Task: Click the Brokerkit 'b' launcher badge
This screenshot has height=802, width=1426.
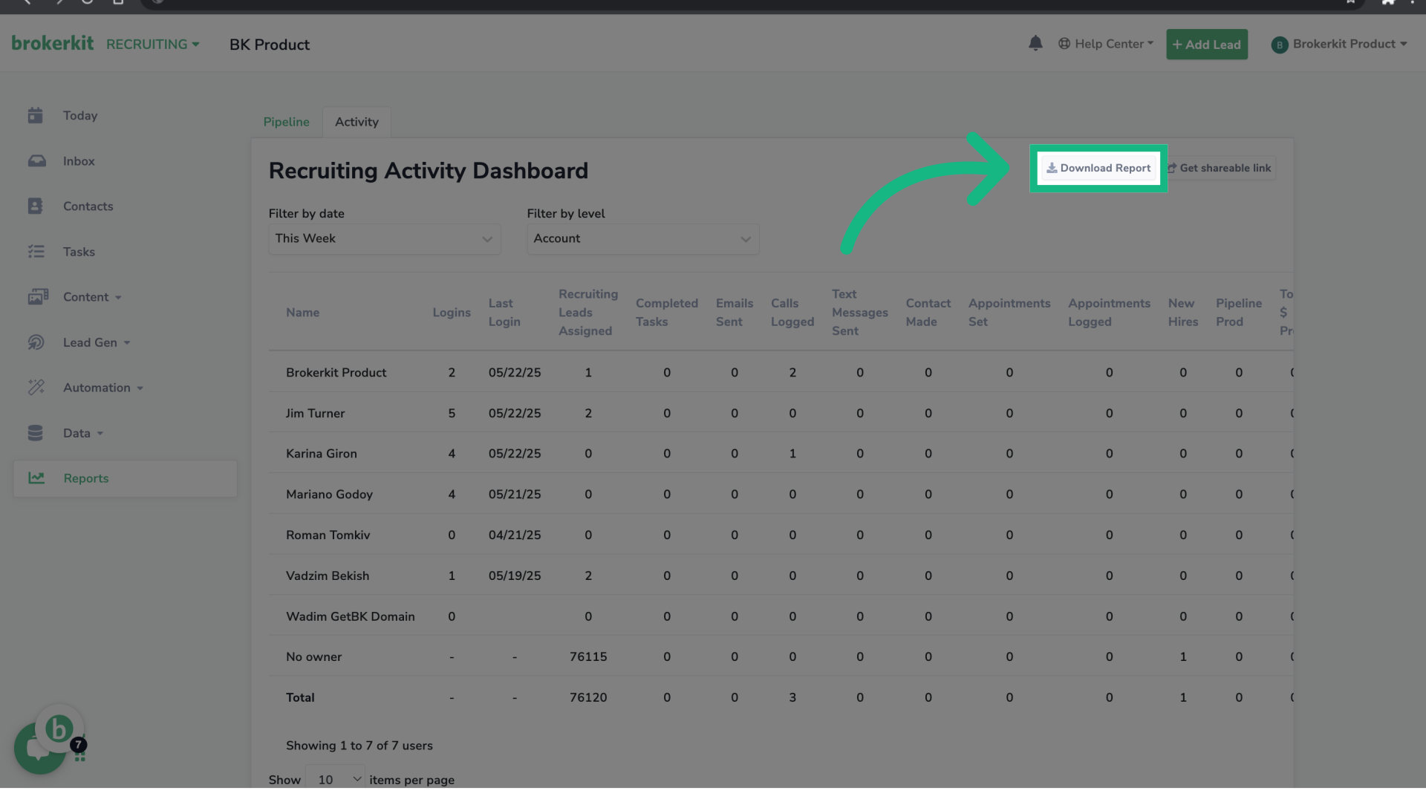Action: pyautogui.click(x=59, y=729)
